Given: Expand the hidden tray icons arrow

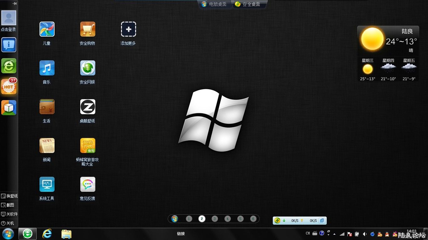Looking at the screenshot, I should (x=335, y=234).
